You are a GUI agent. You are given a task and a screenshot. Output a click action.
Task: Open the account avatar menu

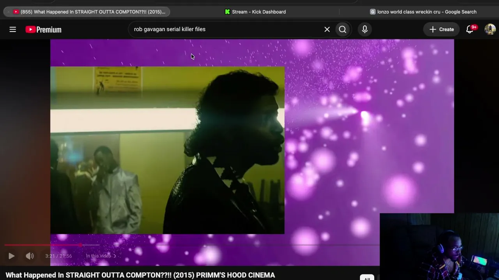[x=490, y=30]
